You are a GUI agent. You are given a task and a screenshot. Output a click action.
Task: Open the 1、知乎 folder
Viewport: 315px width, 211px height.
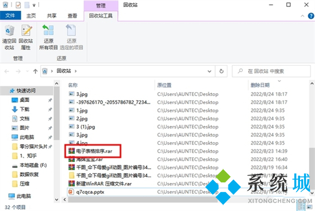coord(28,156)
